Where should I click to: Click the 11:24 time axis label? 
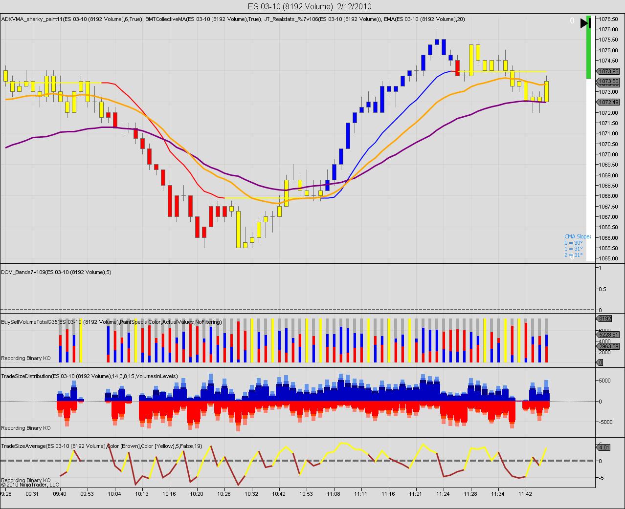coord(443,494)
